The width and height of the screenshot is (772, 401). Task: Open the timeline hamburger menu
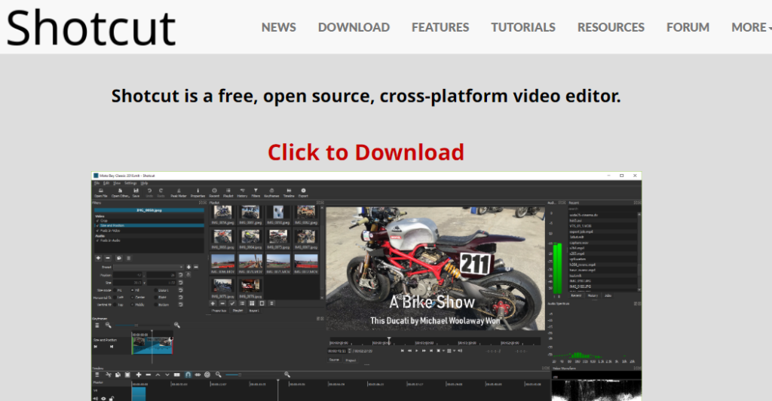click(x=97, y=375)
